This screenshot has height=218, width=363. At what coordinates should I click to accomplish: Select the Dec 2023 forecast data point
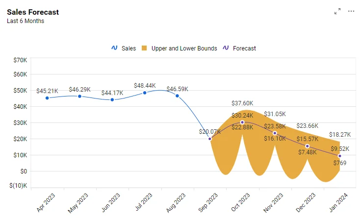click(x=307, y=146)
